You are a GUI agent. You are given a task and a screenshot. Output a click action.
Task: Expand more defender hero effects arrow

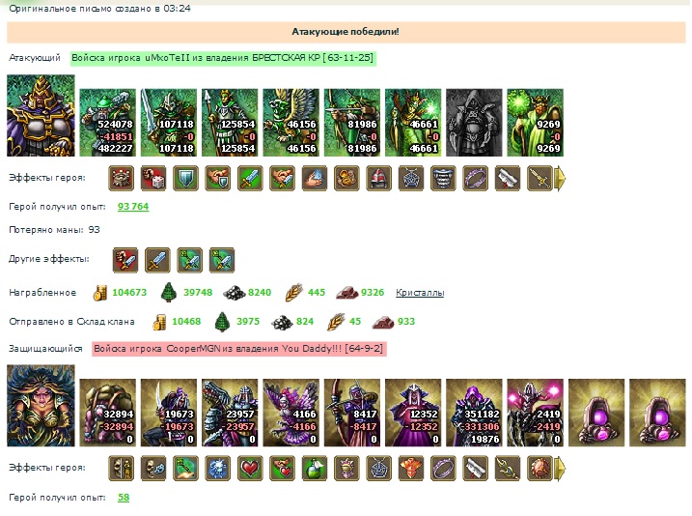coord(560,469)
